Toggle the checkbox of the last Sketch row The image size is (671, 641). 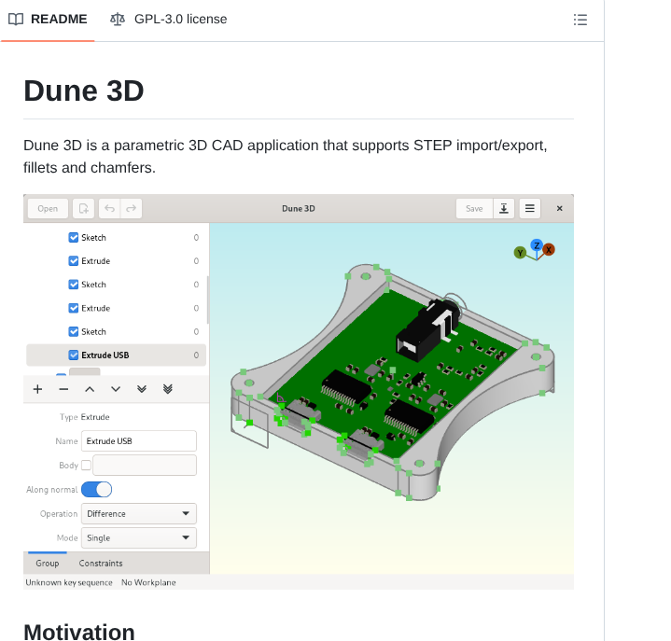(74, 331)
